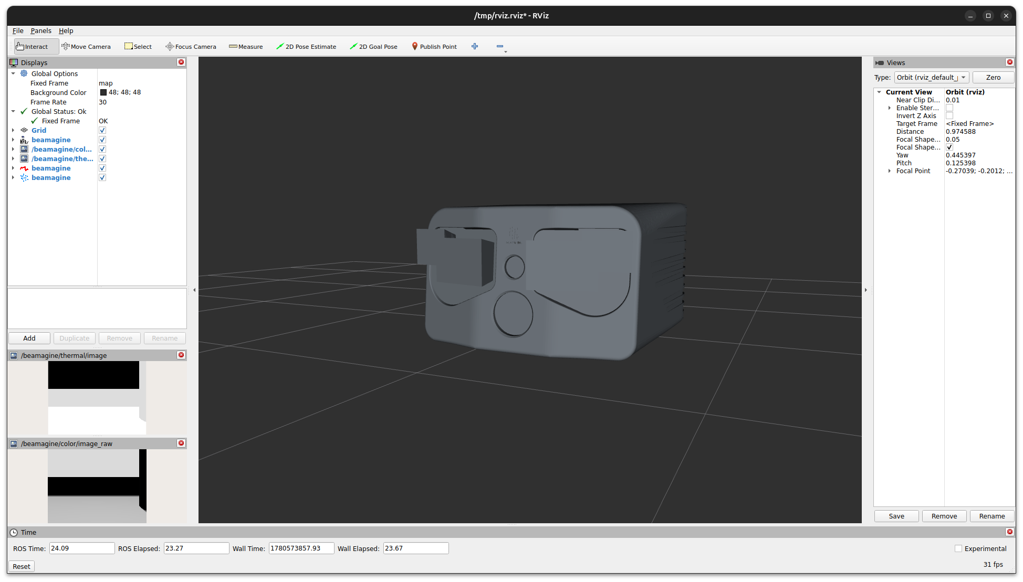Pick the Measure tool

(246, 47)
